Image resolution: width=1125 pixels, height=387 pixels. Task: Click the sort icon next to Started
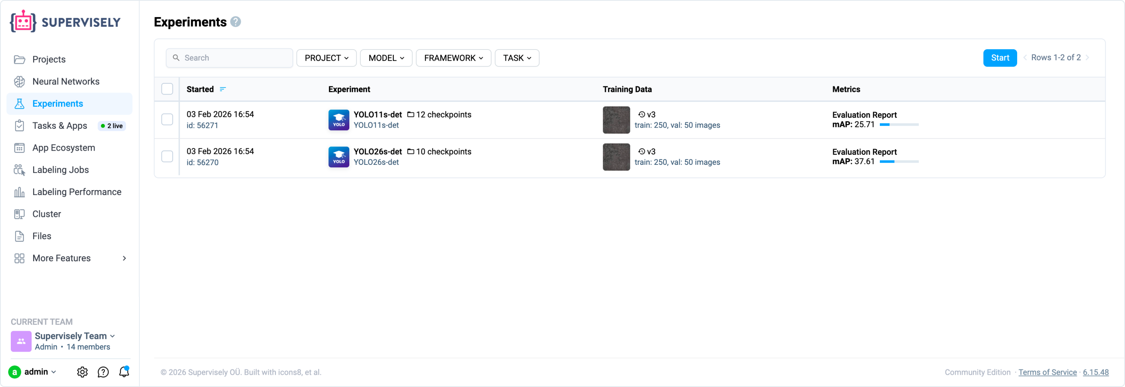[223, 89]
